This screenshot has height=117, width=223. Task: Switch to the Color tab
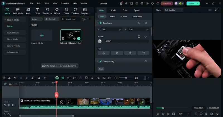click(x=125, y=10)
